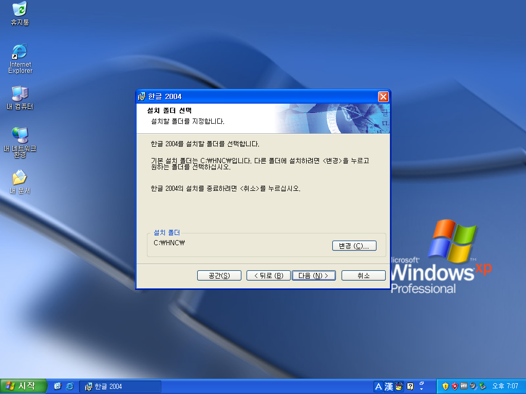Screen dimensions: 526x394
Task: Close the 한글 2004 installer dialog
Action: (x=383, y=97)
